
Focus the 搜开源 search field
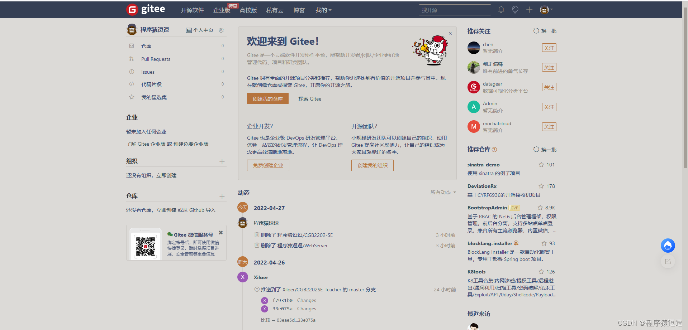coord(455,10)
